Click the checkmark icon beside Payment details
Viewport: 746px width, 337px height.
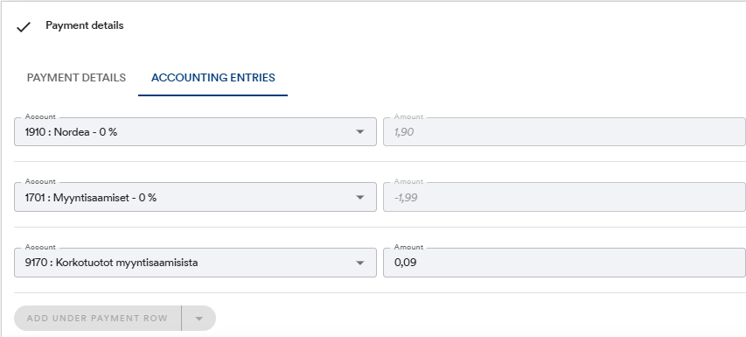coord(24,27)
